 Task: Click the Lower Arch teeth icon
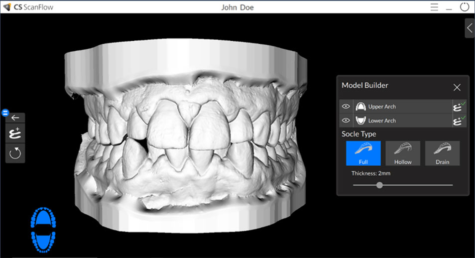(x=360, y=121)
